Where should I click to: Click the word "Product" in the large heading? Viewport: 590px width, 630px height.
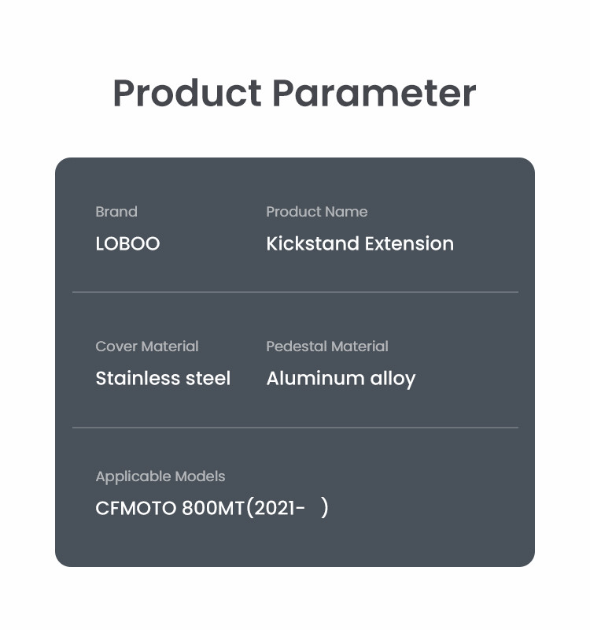pos(187,93)
